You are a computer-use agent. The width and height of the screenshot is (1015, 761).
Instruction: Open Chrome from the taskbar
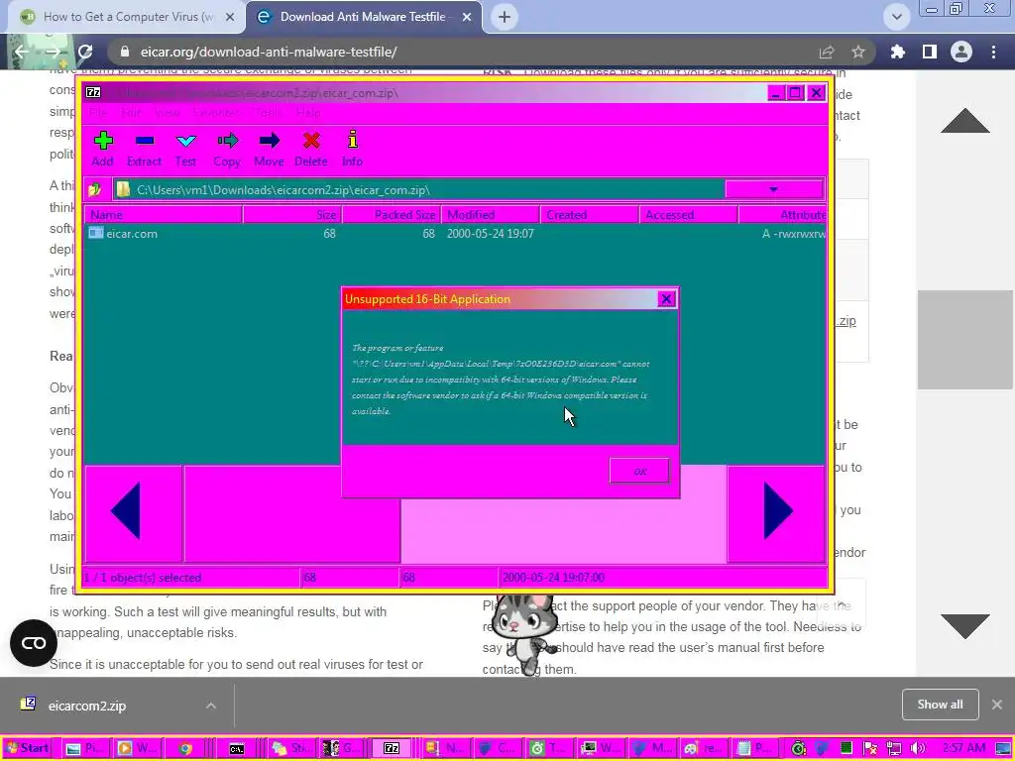(x=185, y=748)
